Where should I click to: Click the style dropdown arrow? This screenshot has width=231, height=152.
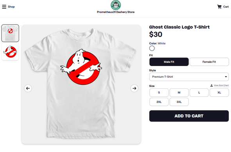click(226, 77)
